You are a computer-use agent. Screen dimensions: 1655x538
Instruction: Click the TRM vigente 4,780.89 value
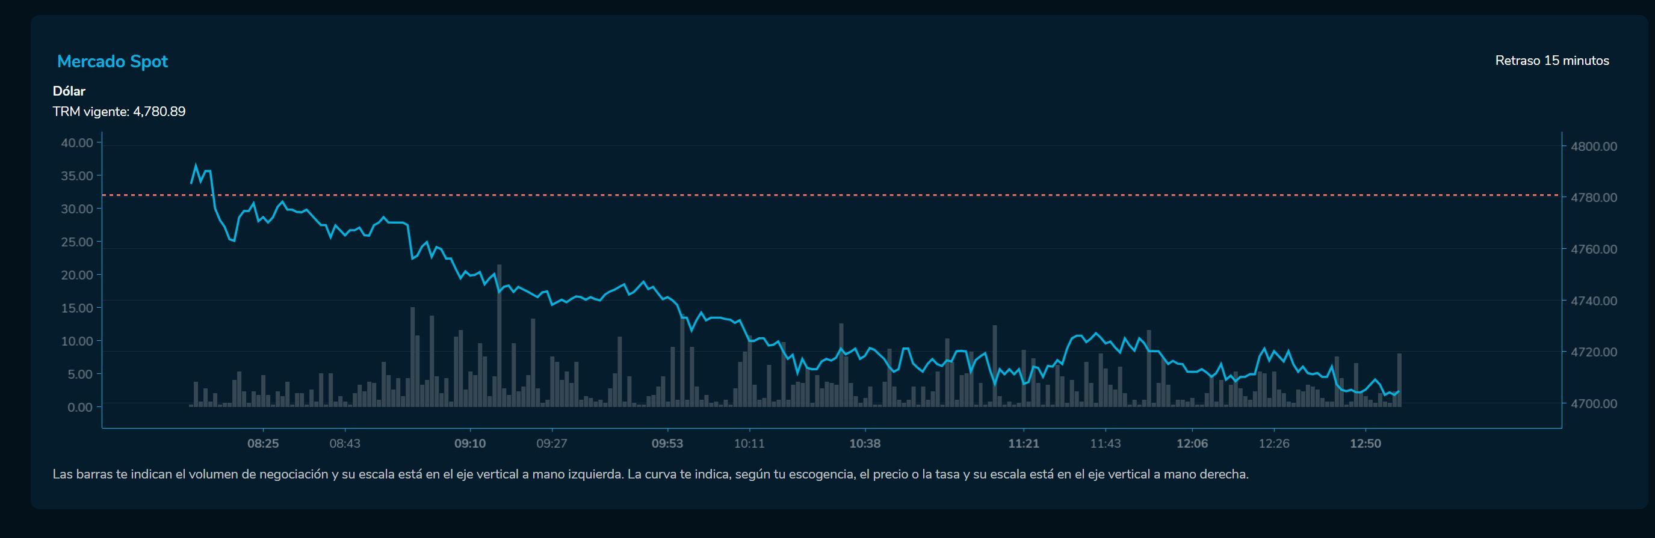coord(119,112)
